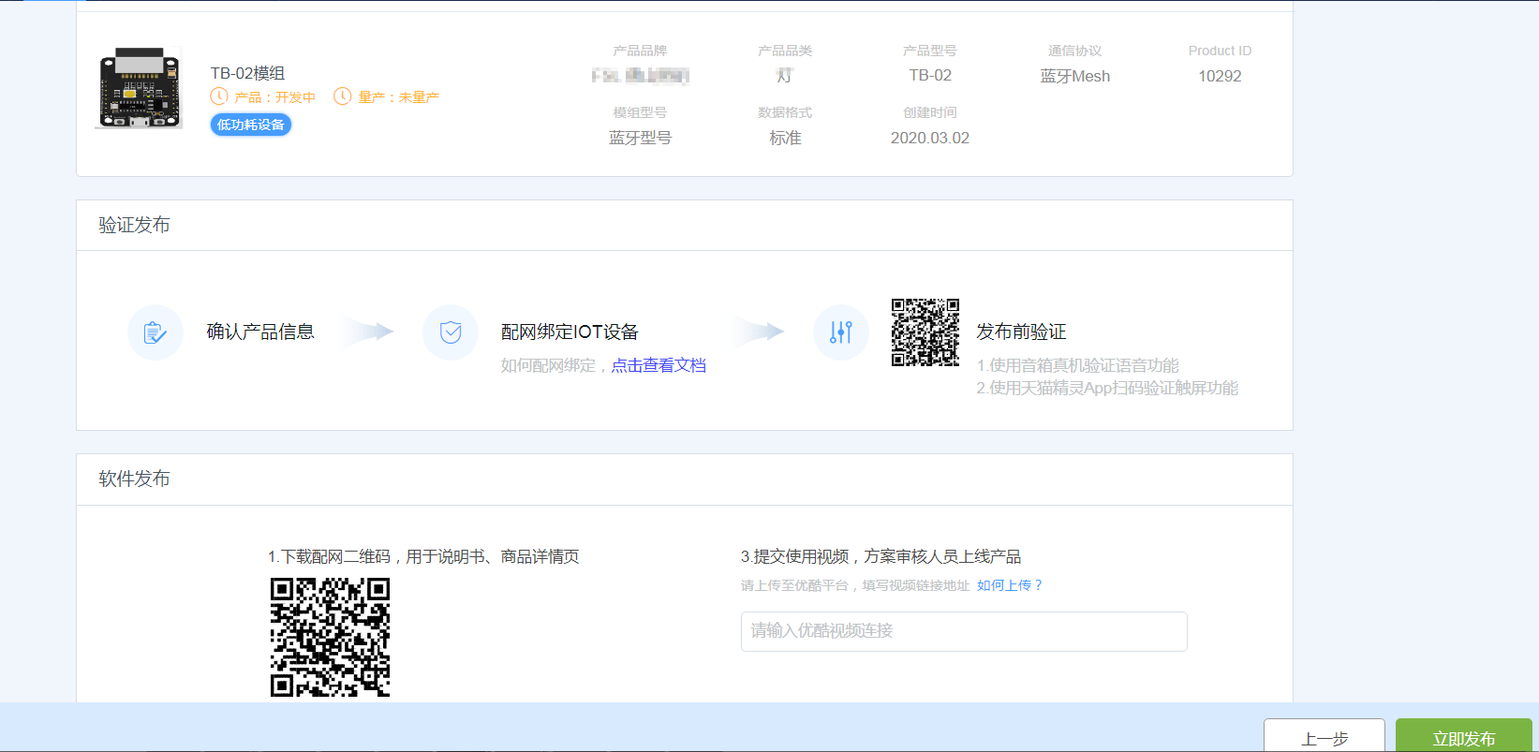Screen dimensions: 1539x752
Task: Focus the Youku video link input field
Action: point(964,631)
